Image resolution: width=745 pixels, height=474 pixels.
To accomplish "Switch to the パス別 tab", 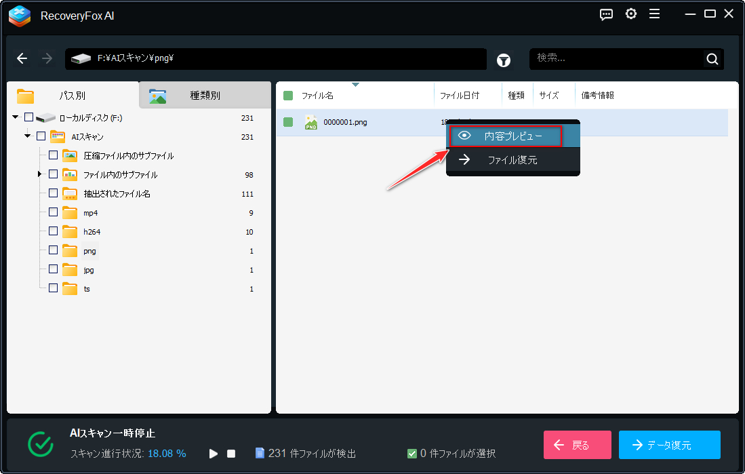I will (x=73, y=96).
